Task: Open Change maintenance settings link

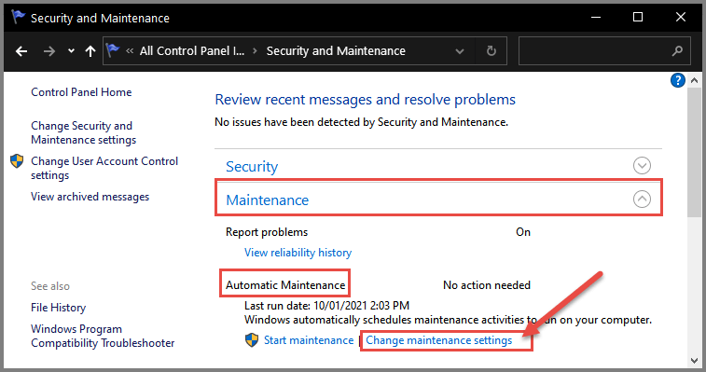Action: pyautogui.click(x=438, y=340)
